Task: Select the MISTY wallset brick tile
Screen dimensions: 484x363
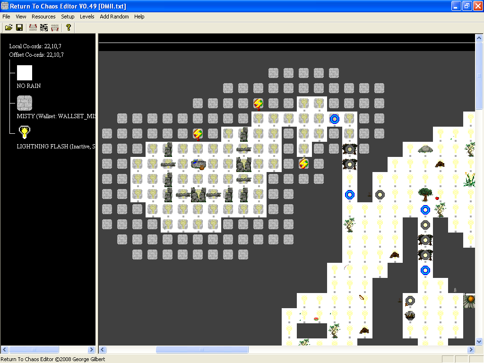Action: point(24,103)
